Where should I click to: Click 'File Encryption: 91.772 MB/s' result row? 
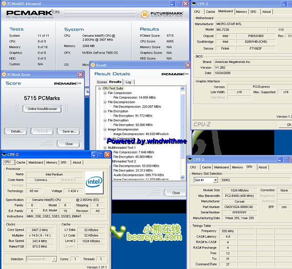click(133, 116)
